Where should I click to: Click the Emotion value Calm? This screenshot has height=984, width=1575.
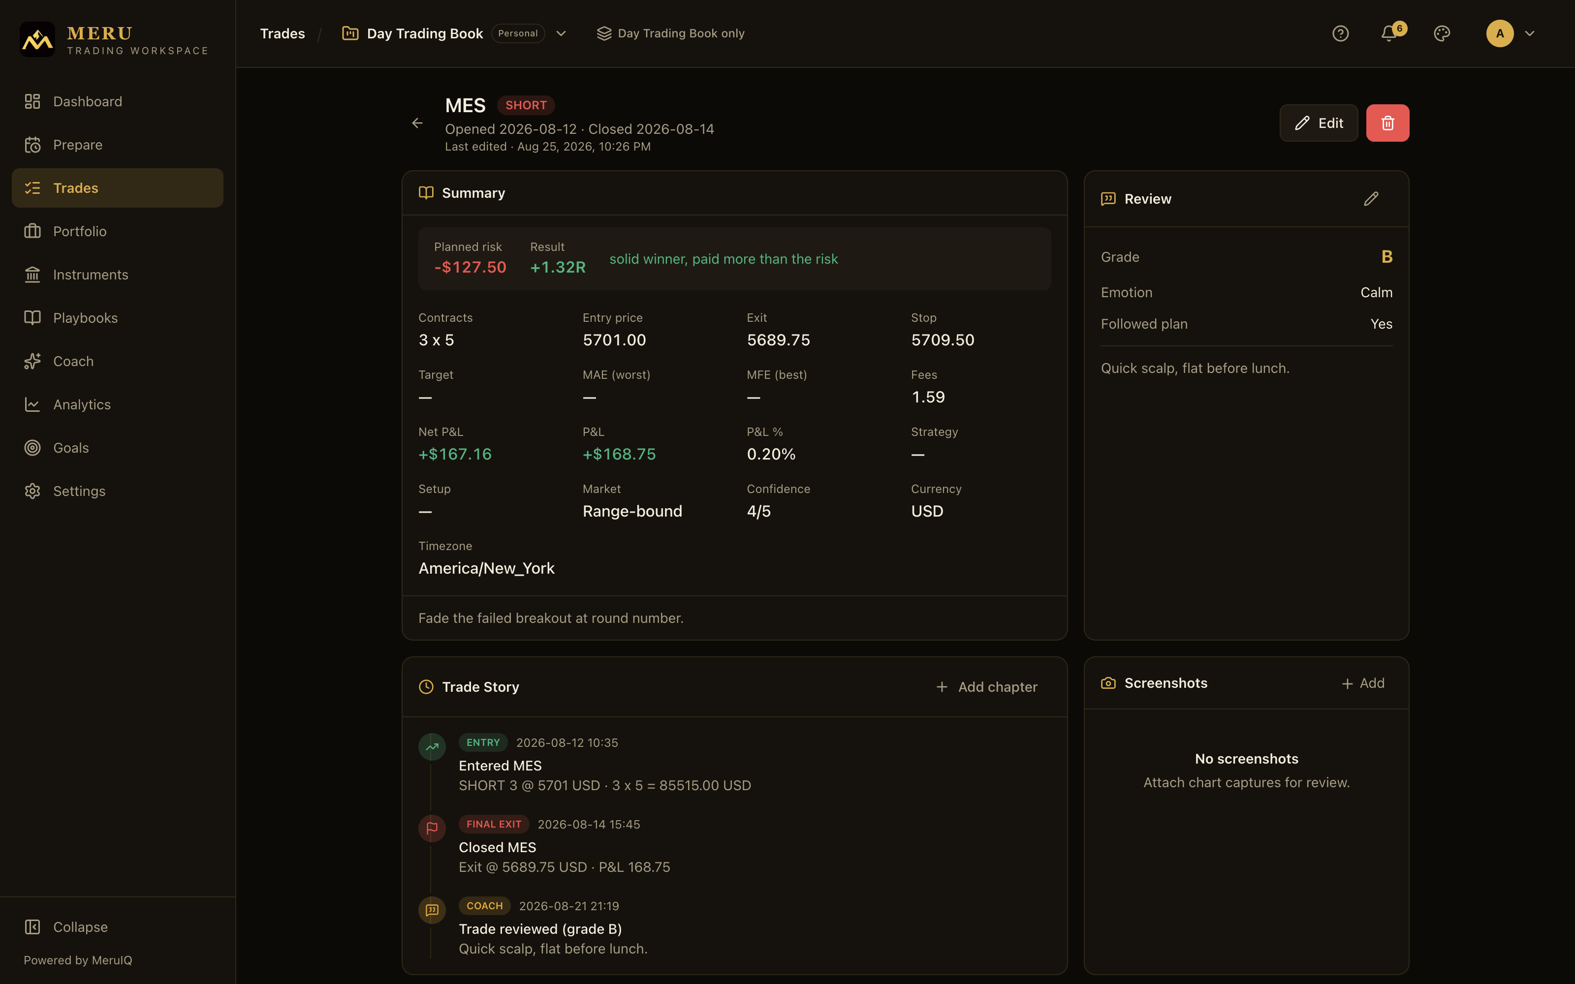click(x=1376, y=292)
